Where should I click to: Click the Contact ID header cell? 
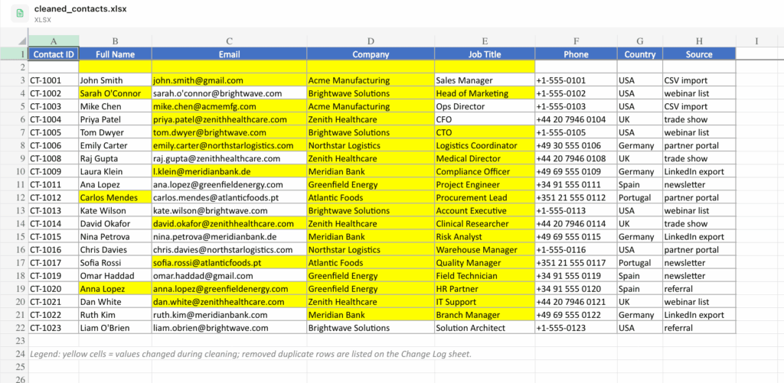54,54
